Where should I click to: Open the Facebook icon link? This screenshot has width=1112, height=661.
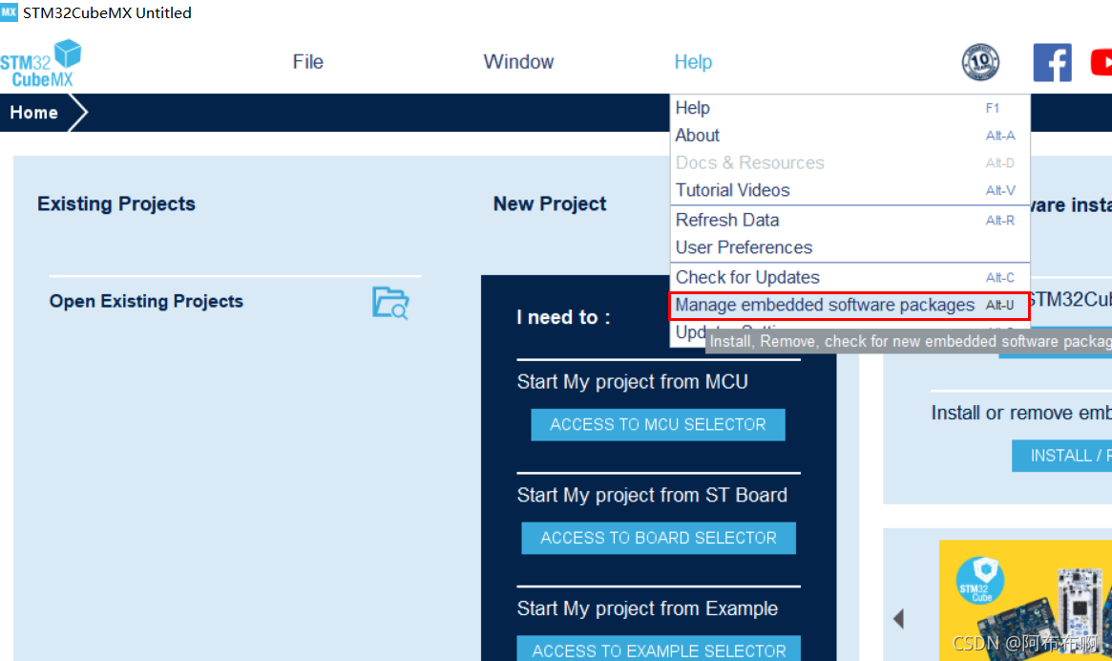point(1053,62)
